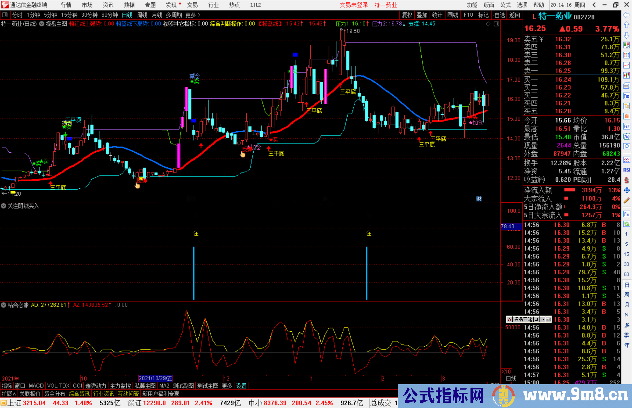This screenshot has width=632, height=408.
Task: Click the f(x) formula icon in sidebar
Action: 626,136
